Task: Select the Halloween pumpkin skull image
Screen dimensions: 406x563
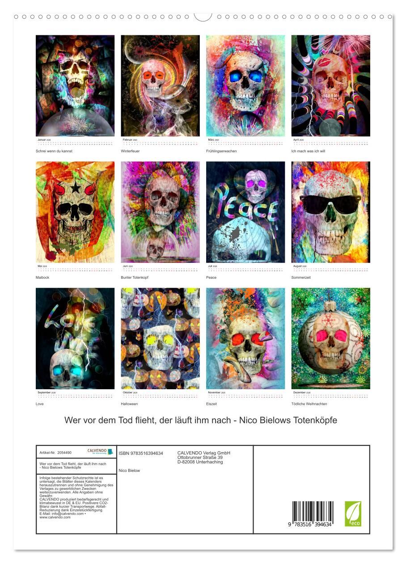Action: (160, 338)
